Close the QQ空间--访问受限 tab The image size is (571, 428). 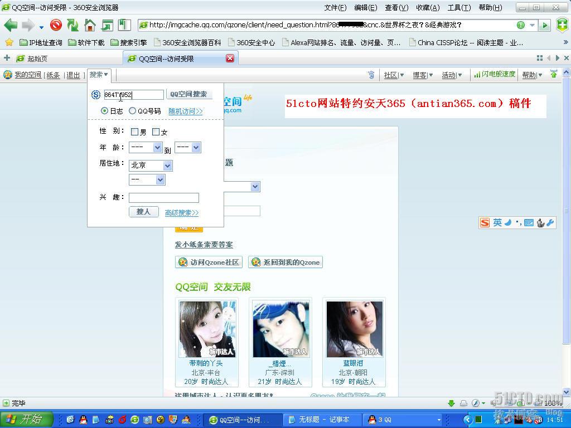tap(230, 58)
